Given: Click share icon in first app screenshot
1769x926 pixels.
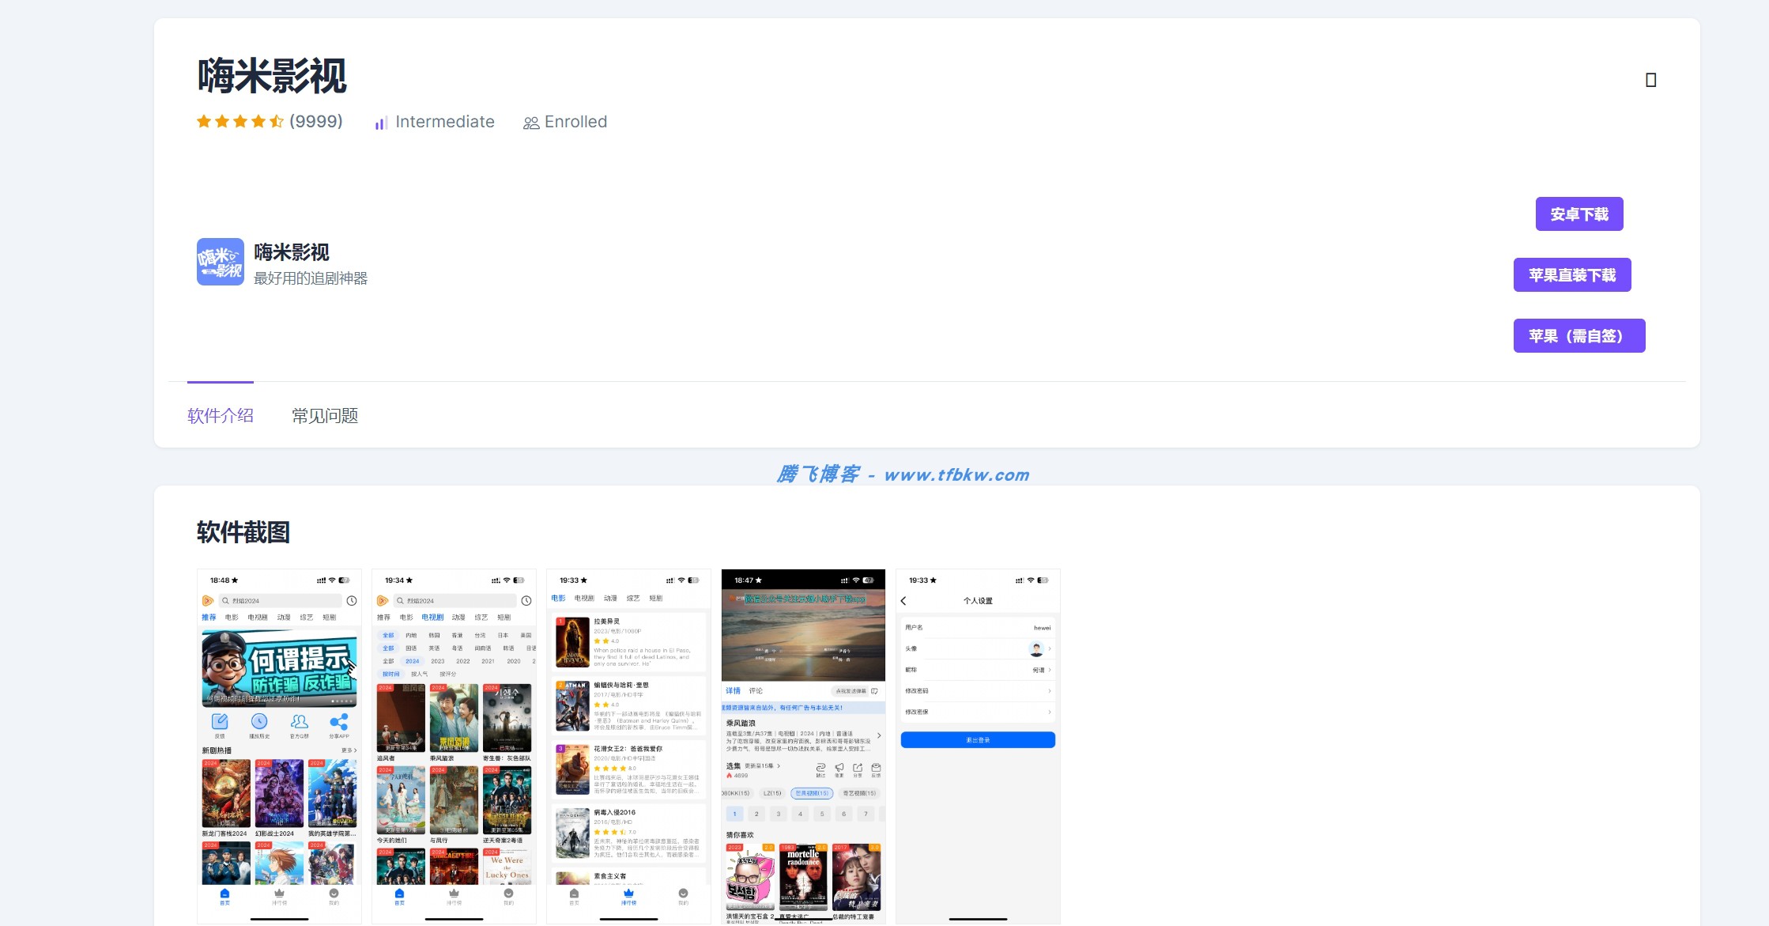Looking at the screenshot, I should tap(338, 722).
